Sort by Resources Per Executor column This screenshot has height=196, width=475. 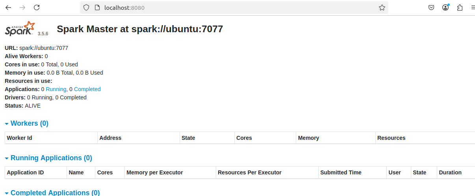pos(267,172)
